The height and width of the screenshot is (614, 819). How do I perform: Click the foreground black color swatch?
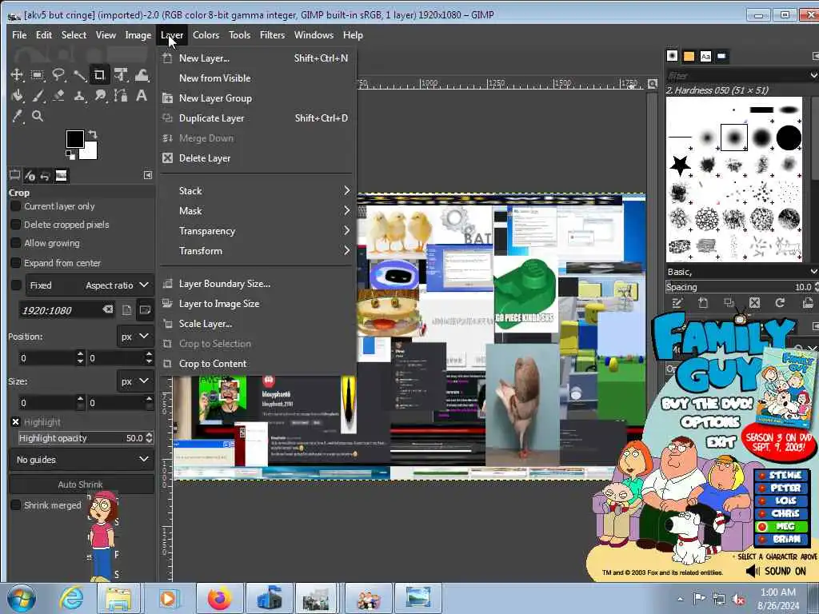74,139
